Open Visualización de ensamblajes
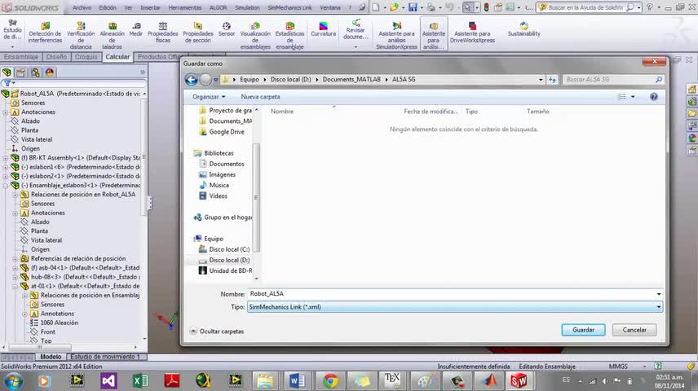The height and width of the screenshot is (391, 698). (255, 36)
